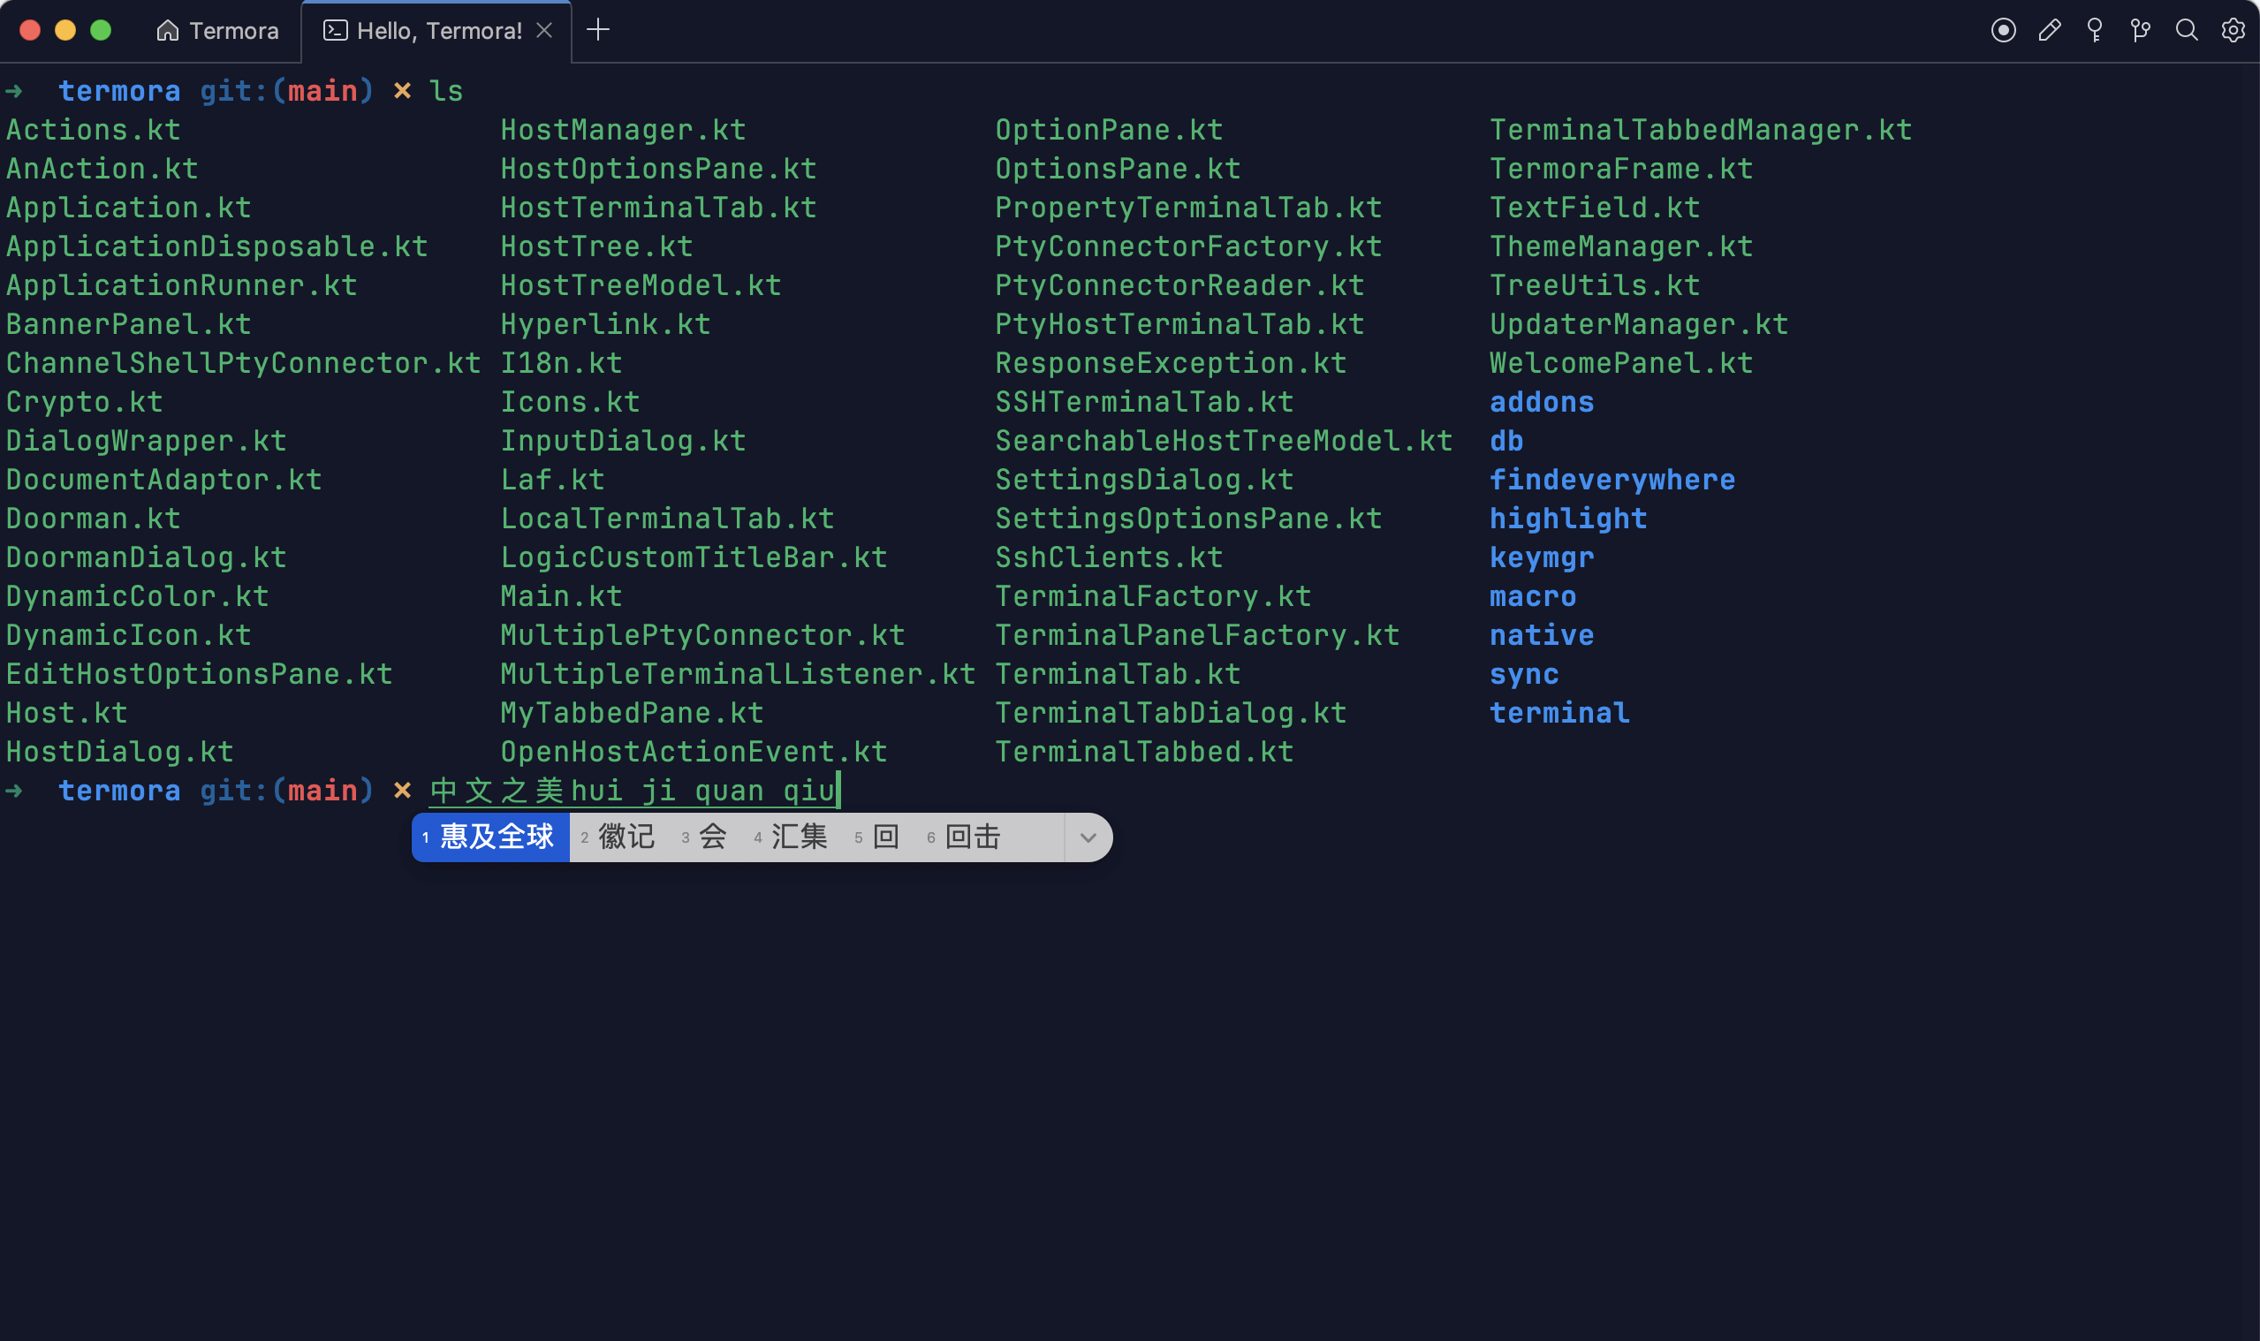
Task: Click the file name SearchableHostTreeModel.kt
Action: (x=1225, y=441)
